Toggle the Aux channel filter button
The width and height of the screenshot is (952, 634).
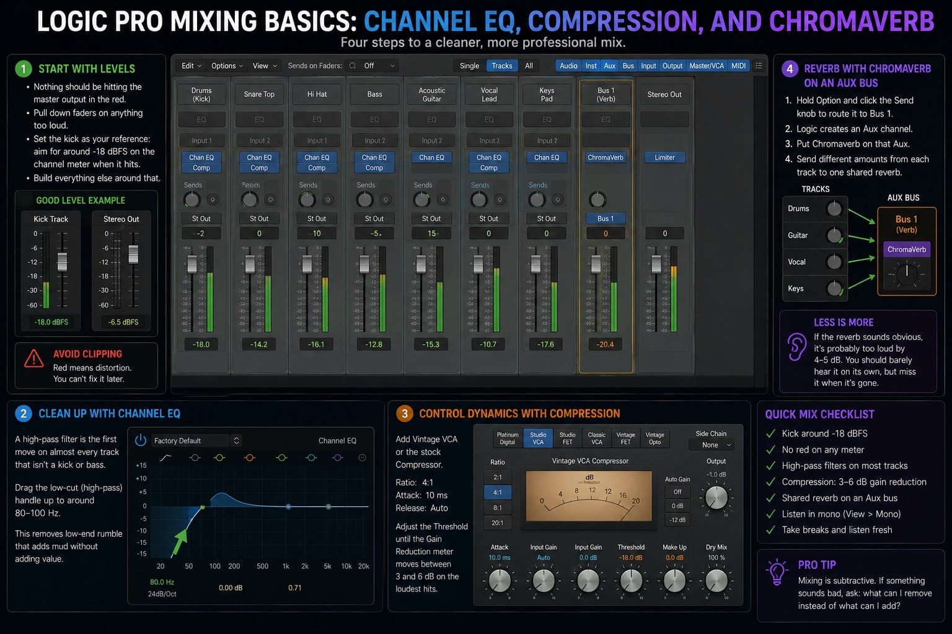pos(610,66)
